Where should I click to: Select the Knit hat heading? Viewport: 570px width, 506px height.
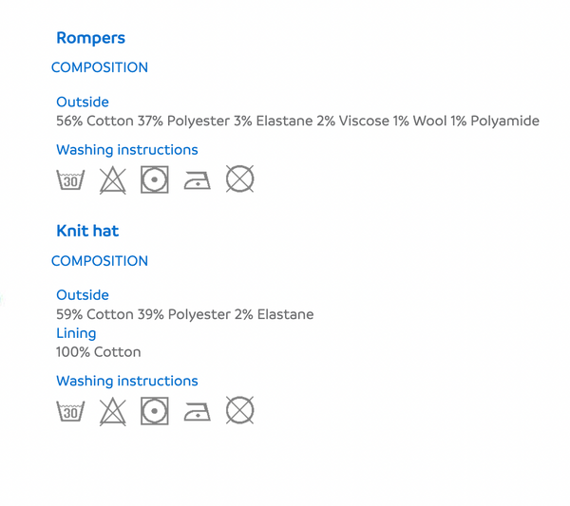click(x=87, y=231)
